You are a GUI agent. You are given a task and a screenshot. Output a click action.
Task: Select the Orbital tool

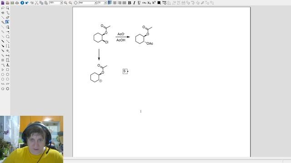click(x=7, y=37)
